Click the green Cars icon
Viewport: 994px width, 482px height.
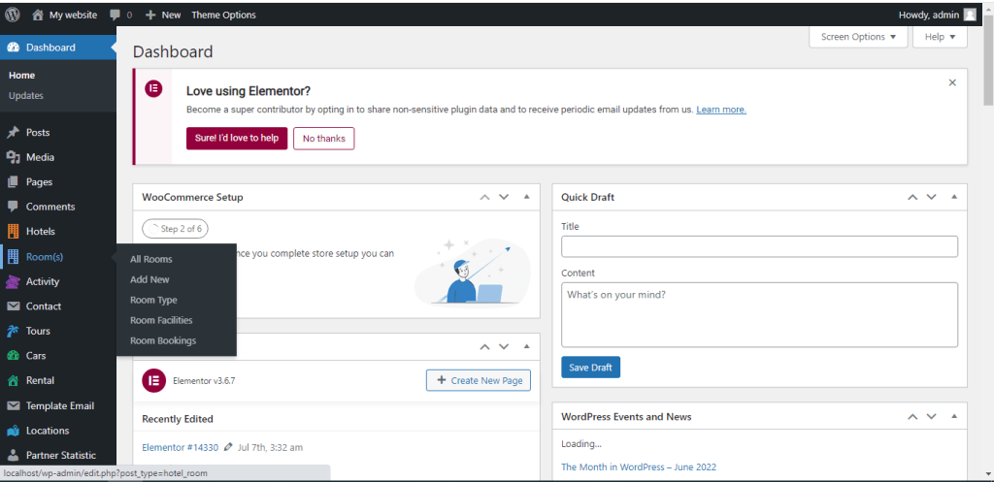tap(13, 355)
